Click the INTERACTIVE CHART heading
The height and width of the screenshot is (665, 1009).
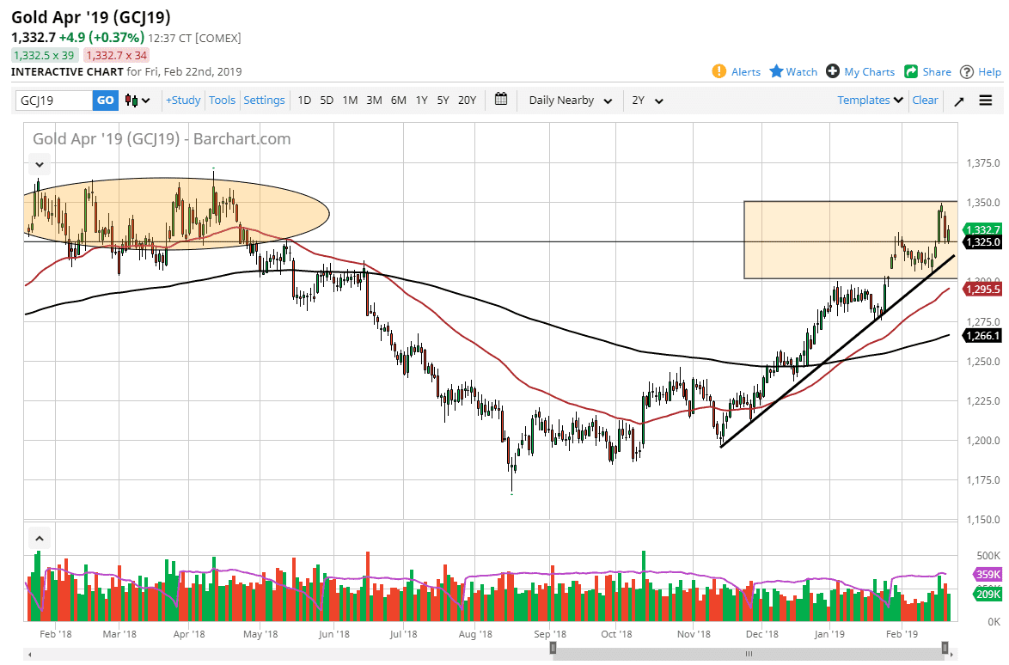[67, 72]
